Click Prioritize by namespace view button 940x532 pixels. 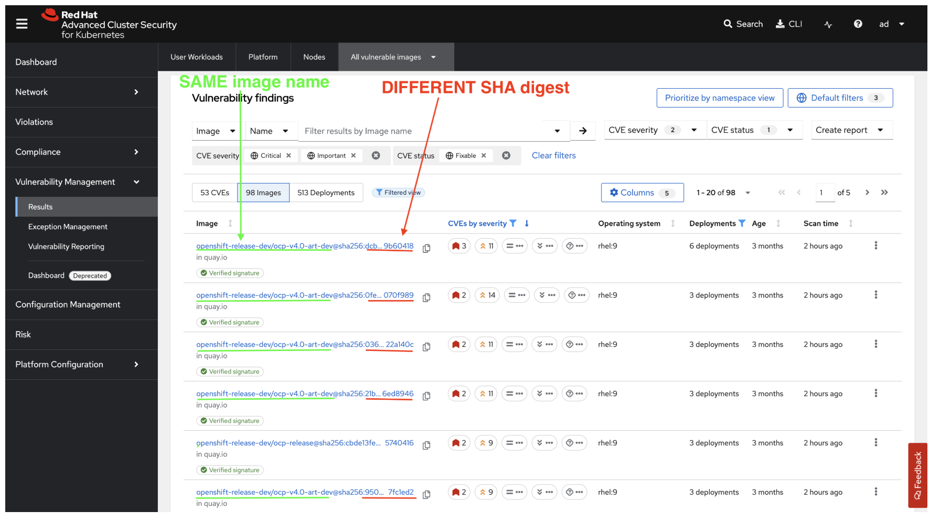[720, 98]
